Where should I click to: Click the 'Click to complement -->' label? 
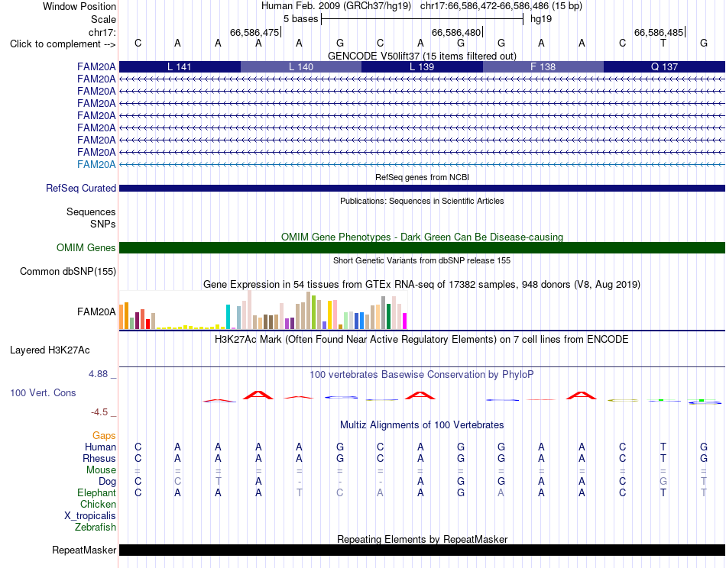coord(63,44)
